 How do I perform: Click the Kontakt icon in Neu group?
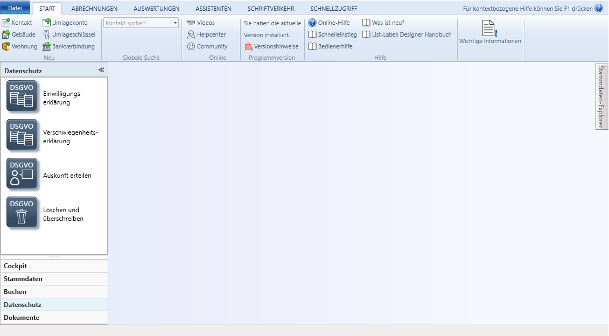pos(6,23)
